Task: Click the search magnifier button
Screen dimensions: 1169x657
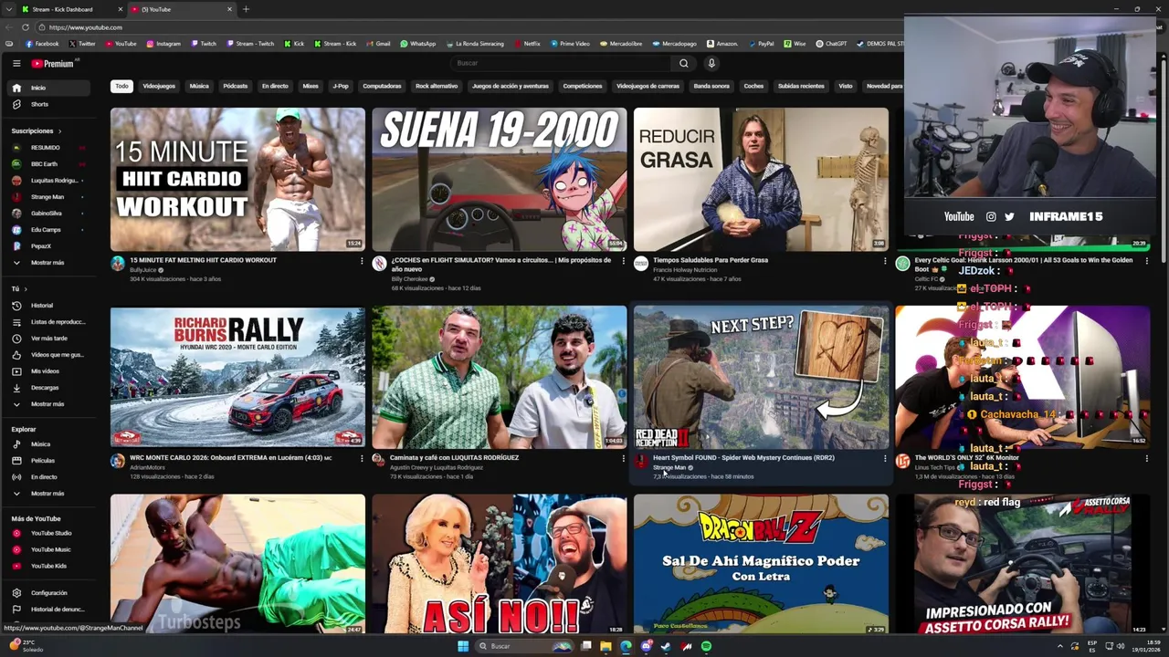Action: point(683,63)
